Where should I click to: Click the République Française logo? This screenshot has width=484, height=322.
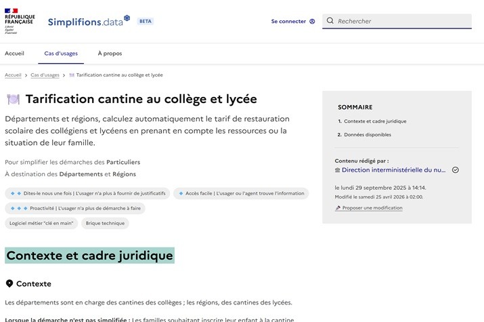pyautogui.click(x=18, y=21)
